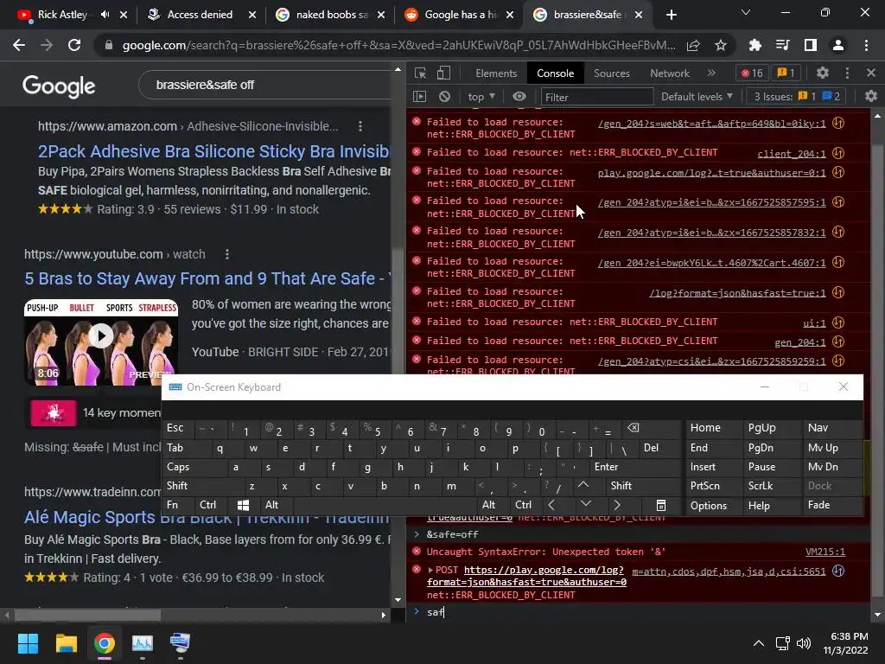Focus the console Filter field

click(596, 97)
